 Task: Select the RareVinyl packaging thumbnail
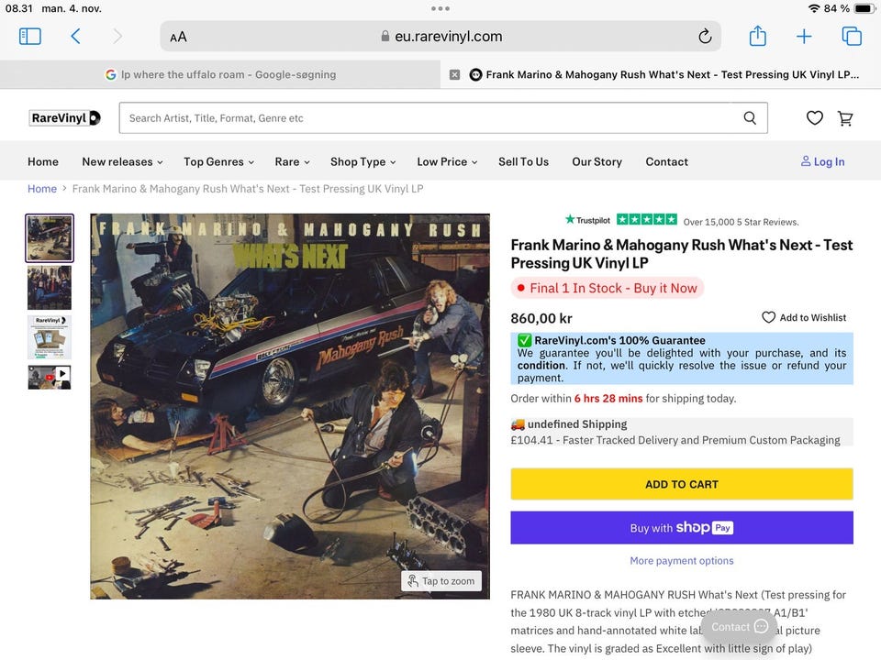50,336
